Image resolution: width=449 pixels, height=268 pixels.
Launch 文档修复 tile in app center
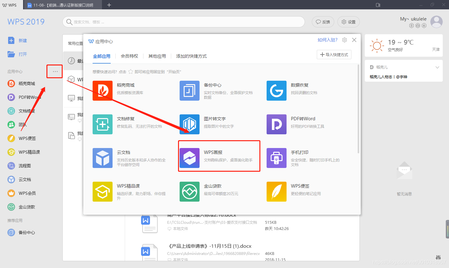coord(103,124)
